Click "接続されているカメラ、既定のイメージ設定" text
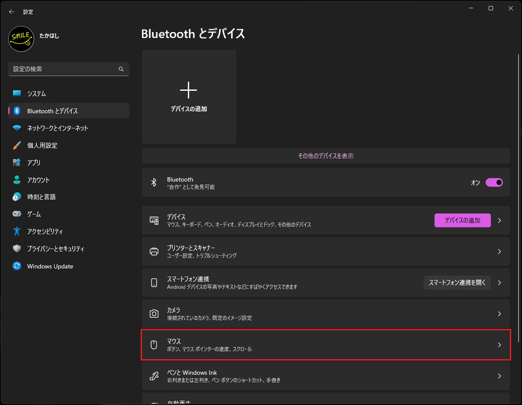 pos(209,318)
